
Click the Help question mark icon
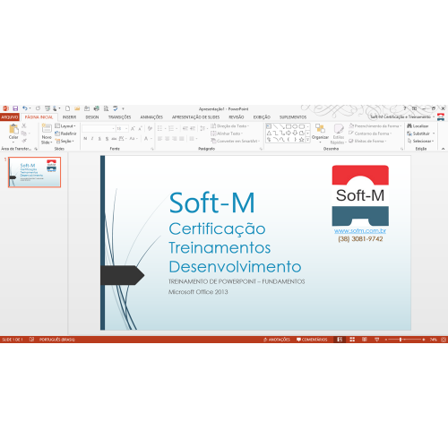coord(405,108)
